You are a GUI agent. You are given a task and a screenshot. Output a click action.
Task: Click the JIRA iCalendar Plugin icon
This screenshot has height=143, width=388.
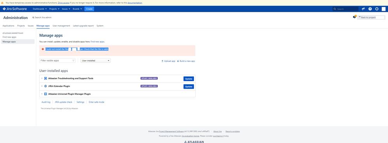[x=45, y=86]
